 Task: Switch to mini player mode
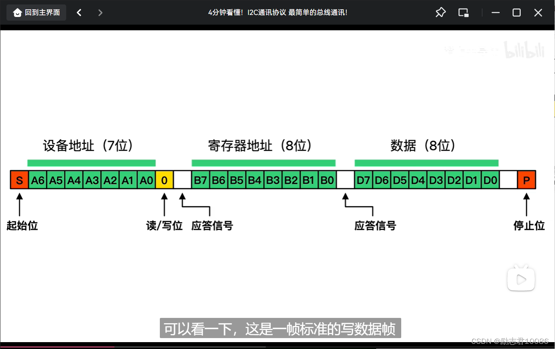pos(463,13)
